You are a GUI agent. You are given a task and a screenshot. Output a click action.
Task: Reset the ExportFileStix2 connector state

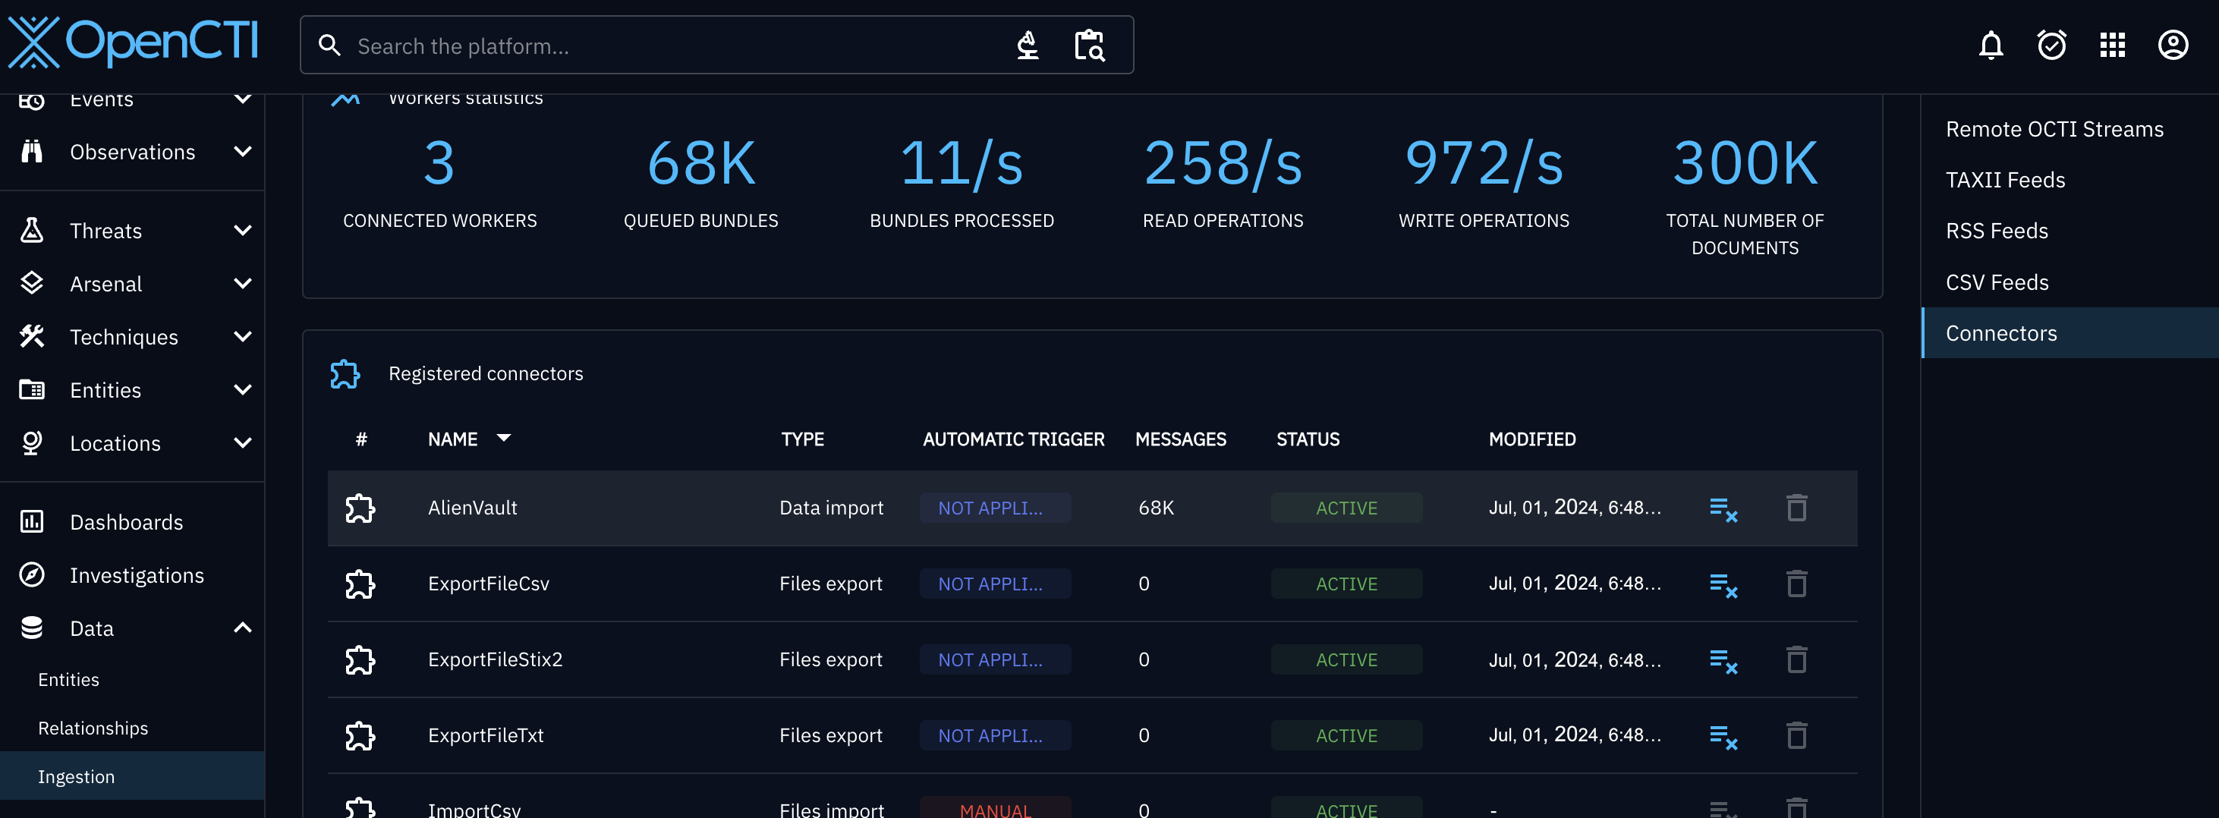click(x=1723, y=660)
